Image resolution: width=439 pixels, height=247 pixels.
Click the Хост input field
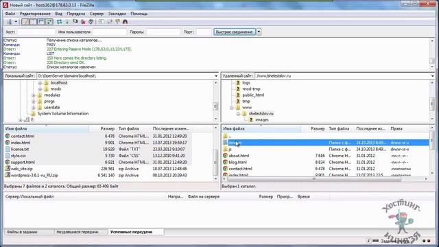click(36, 32)
